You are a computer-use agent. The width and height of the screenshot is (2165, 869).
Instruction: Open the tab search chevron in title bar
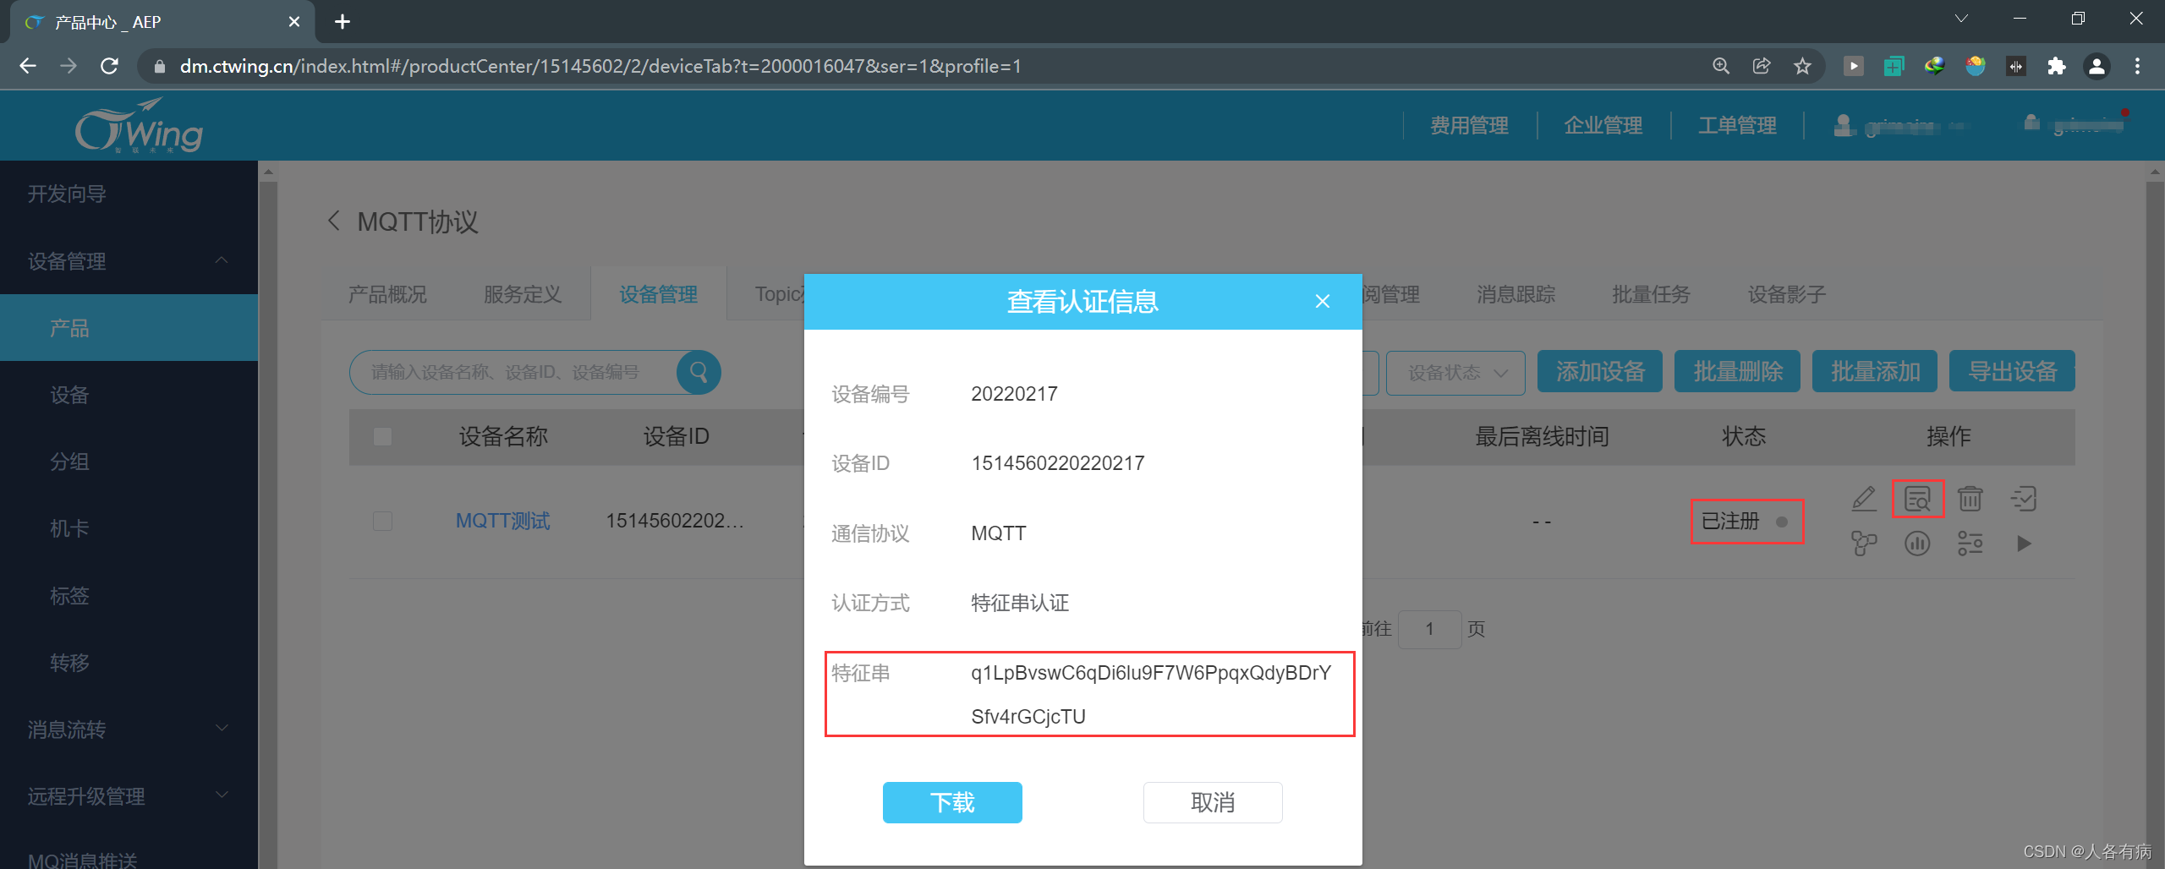click(x=1961, y=19)
